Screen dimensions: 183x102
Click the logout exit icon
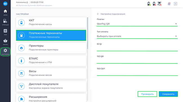[x=175, y=4]
